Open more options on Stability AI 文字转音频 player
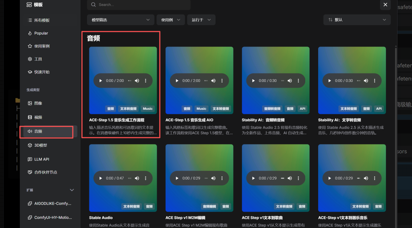This screenshot has height=228, width=412. (x=375, y=81)
